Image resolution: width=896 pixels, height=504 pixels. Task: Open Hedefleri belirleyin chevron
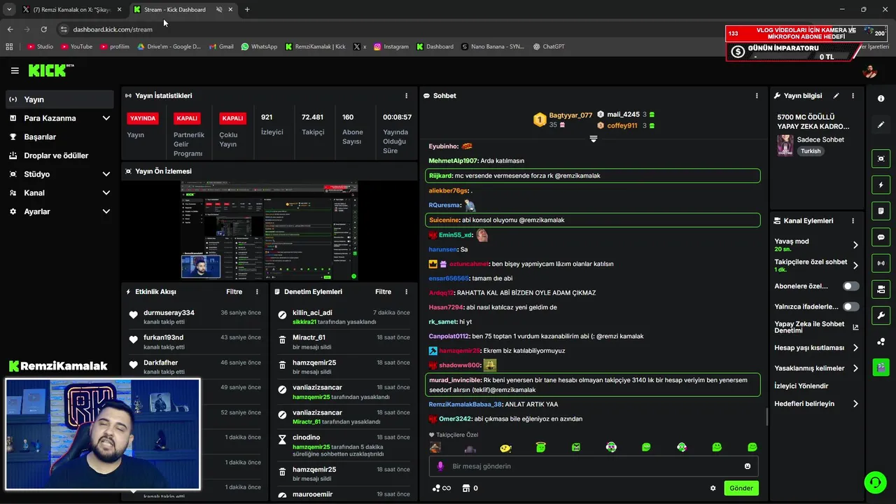pyautogui.click(x=855, y=404)
